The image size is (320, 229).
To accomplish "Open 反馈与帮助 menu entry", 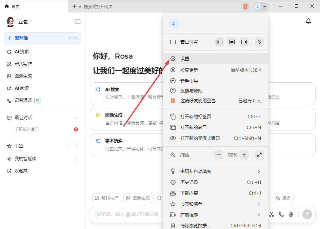I will click(216, 91).
